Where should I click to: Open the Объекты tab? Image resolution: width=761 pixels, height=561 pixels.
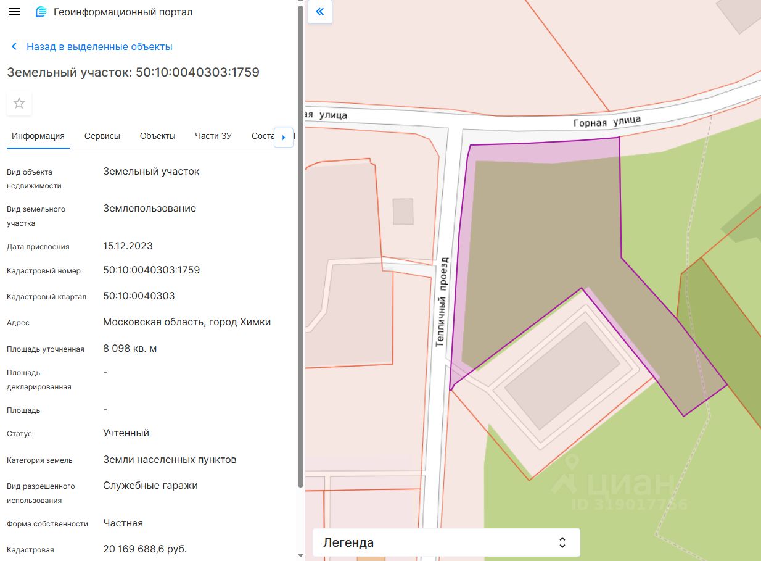(x=157, y=136)
